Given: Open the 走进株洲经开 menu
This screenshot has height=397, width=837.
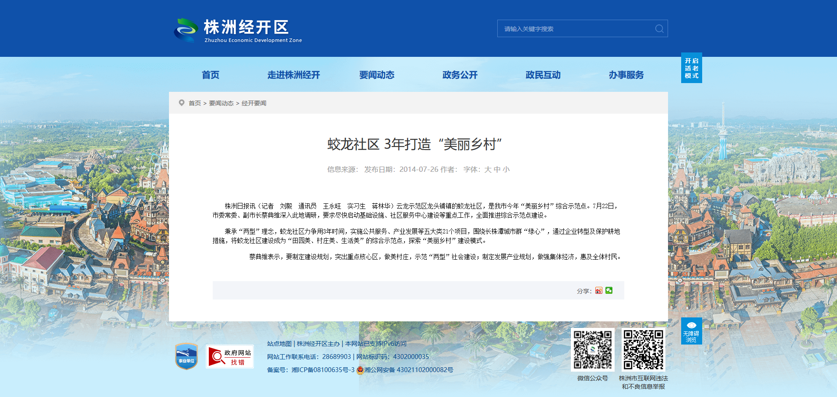Looking at the screenshot, I should pos(294,75).
